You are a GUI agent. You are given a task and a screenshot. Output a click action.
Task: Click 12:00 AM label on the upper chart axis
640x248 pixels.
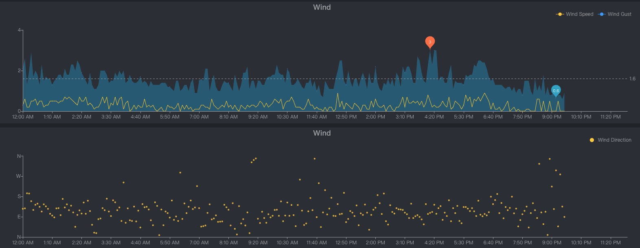(x=23, y=117)
